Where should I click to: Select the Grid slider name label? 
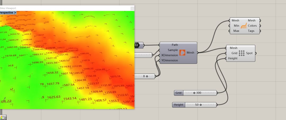click(178, 93)
